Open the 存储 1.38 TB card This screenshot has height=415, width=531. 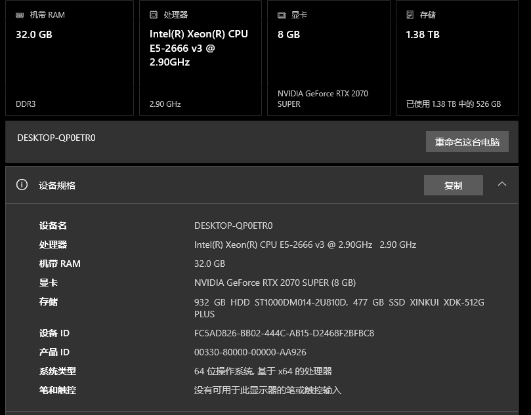coord(457,58)
